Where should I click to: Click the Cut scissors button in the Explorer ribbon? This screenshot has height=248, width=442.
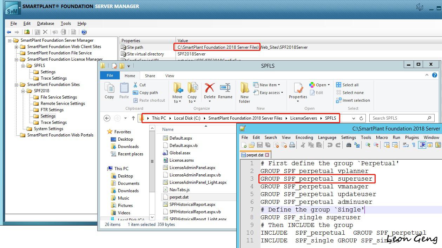pos(139,85)
